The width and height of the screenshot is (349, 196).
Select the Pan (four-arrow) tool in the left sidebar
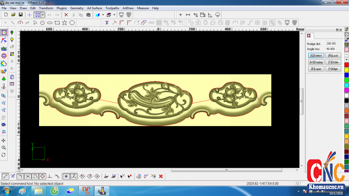pos(4,140)
